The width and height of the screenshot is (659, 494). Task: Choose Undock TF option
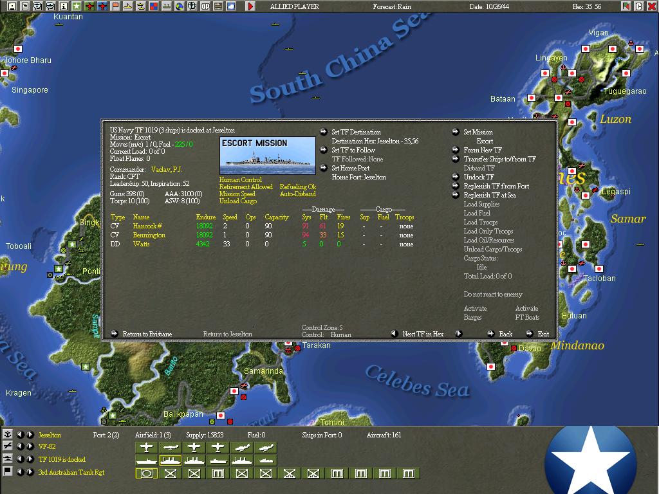coord(479,178)
